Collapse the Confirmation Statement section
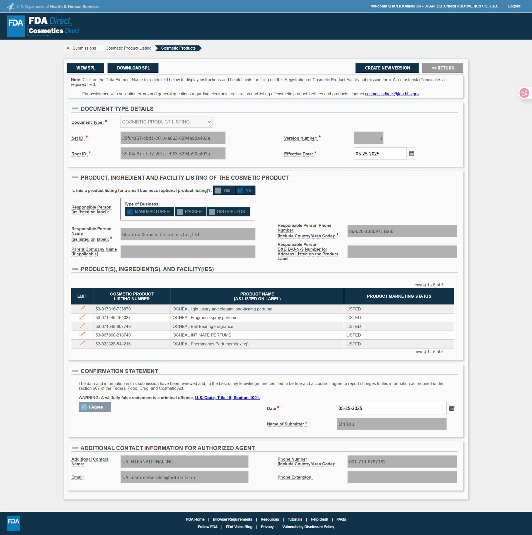 click(75, 371)
